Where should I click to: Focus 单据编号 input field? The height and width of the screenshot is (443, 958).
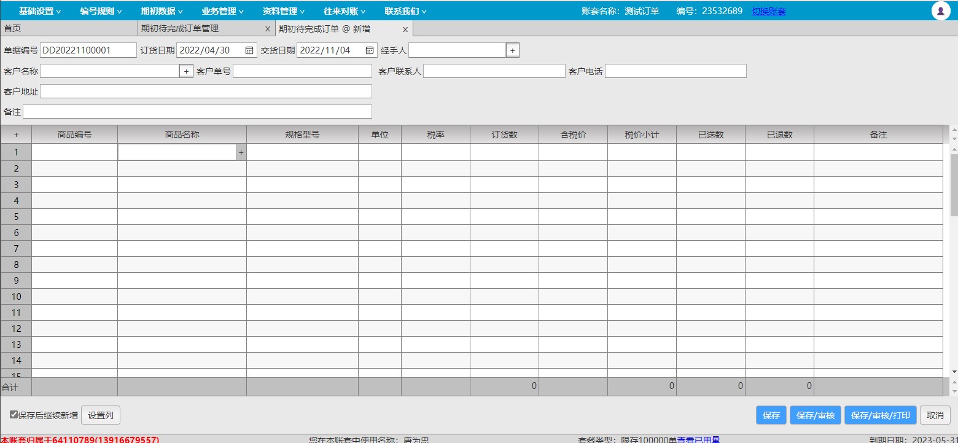click(88, 50)
